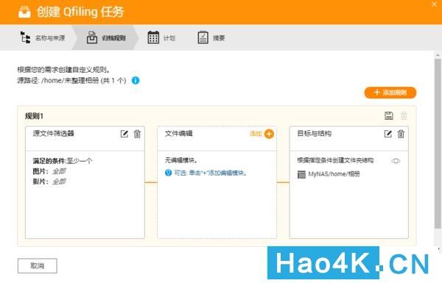Click the 计划 calendar icon

[x=153, y=37]
